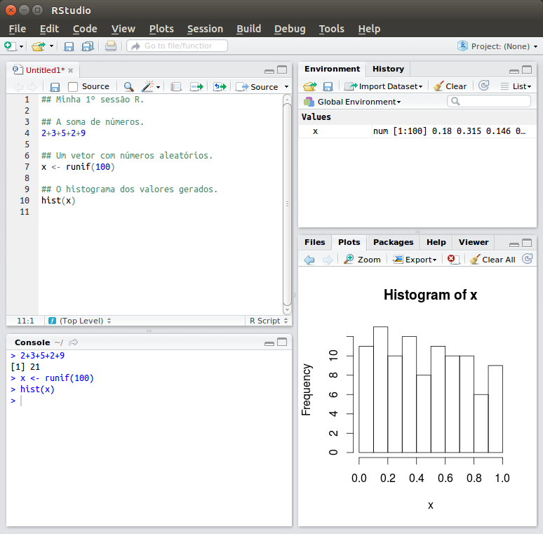The image size is (543, 534).
Task: Open the Export plot dropdown
Action: click(x=415, y=260)
